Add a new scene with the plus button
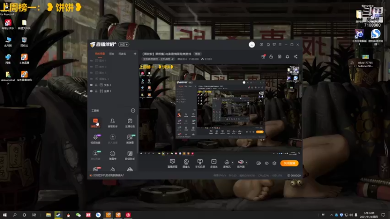 (x=135, y=54)
